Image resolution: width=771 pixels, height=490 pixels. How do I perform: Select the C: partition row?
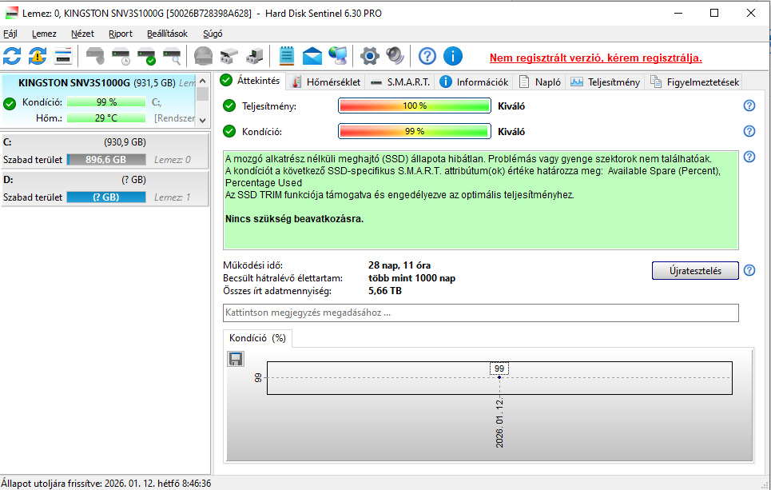(x=105, y=150)
